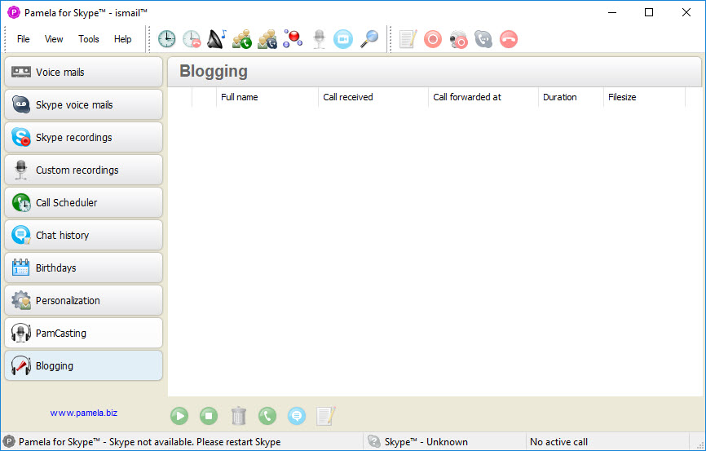Open Skype voice mails section

[x=83, y=104]
